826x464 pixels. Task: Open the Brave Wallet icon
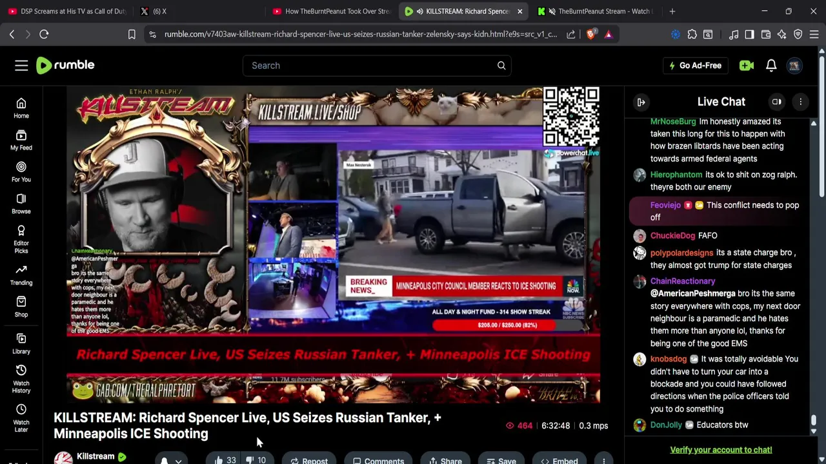pyautogui.click(x=766, y=34)
